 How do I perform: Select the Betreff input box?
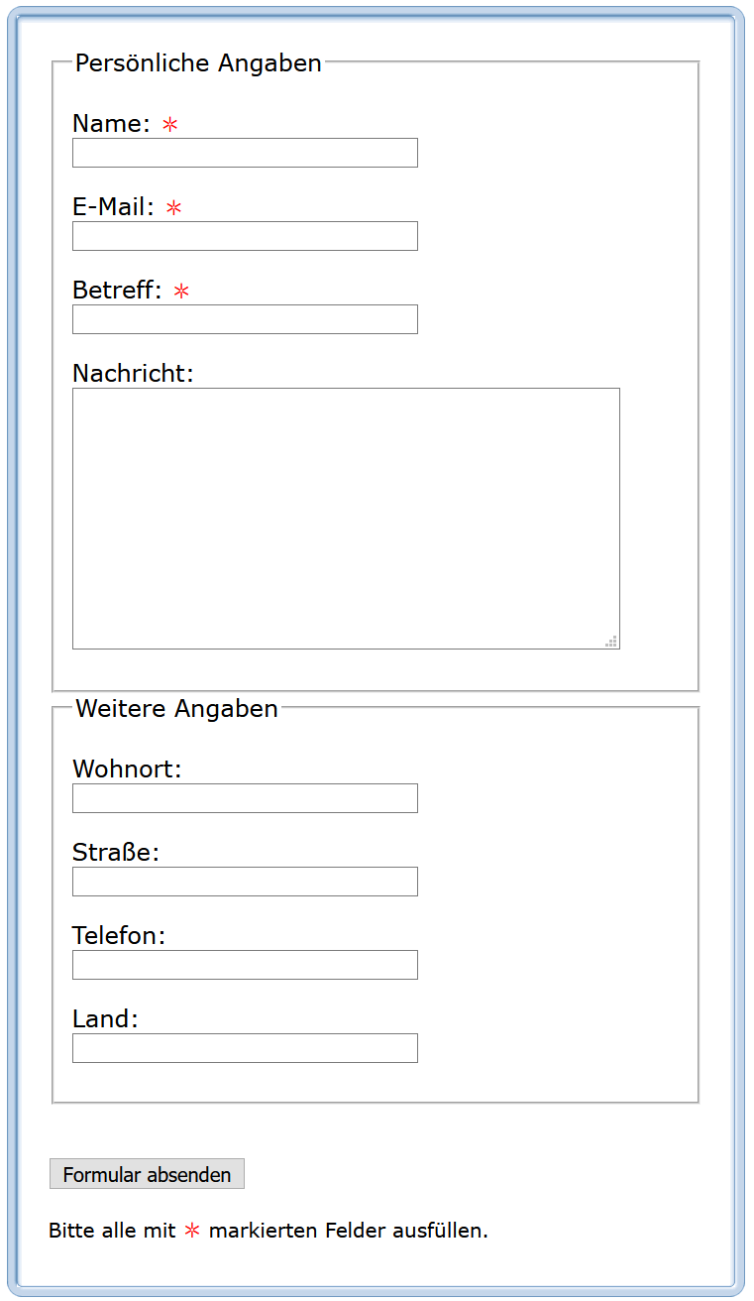(245, 319)
